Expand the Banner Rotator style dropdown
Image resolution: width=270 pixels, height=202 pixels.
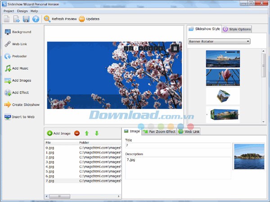(247, 41)
